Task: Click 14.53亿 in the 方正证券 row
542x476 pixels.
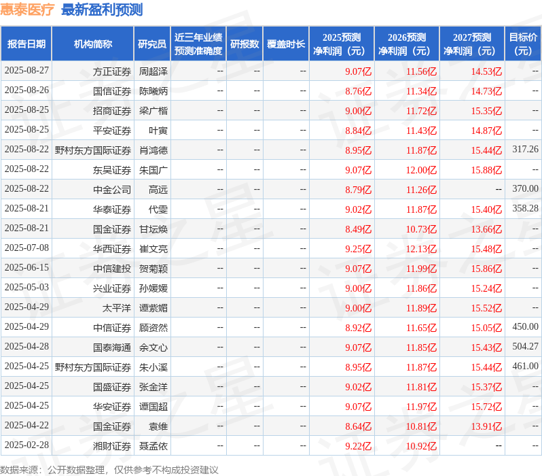Action: pyautogui.click(x=486, y=71)
